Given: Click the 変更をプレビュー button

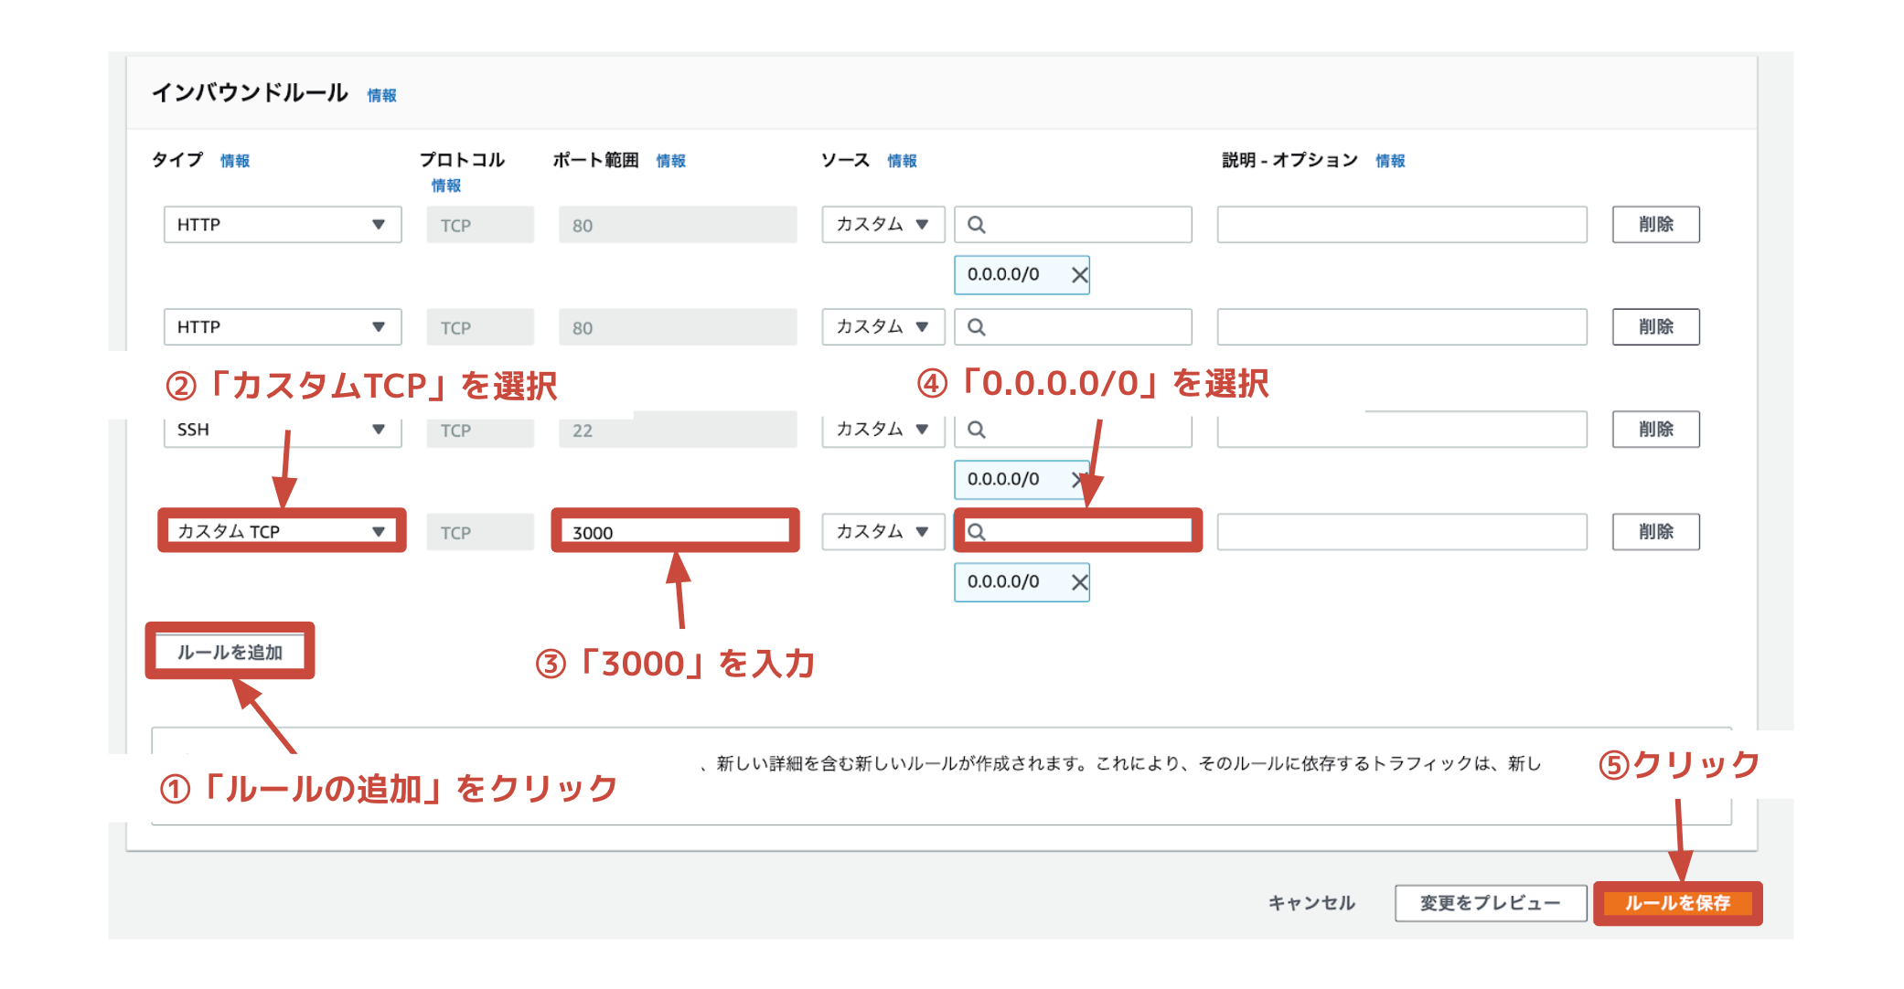Looking at the screenshot, I should pos(1490,903).
